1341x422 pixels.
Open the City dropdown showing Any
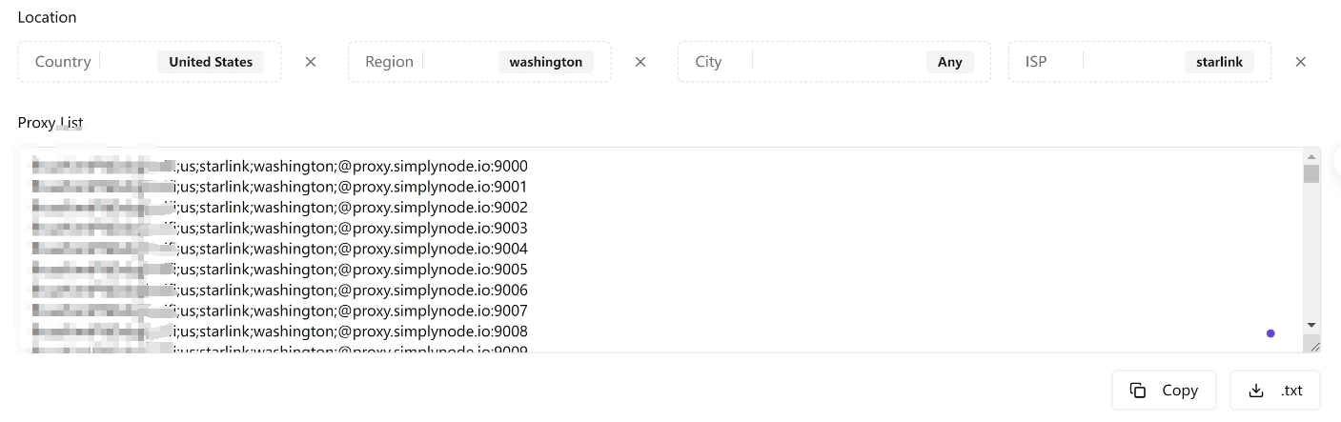pos(834,62)
